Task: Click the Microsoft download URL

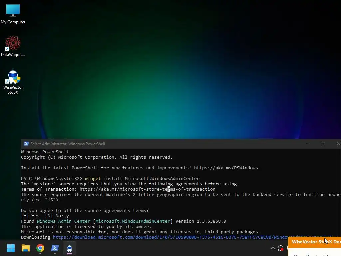Action: pyautogui.click(x=170, y=237)
